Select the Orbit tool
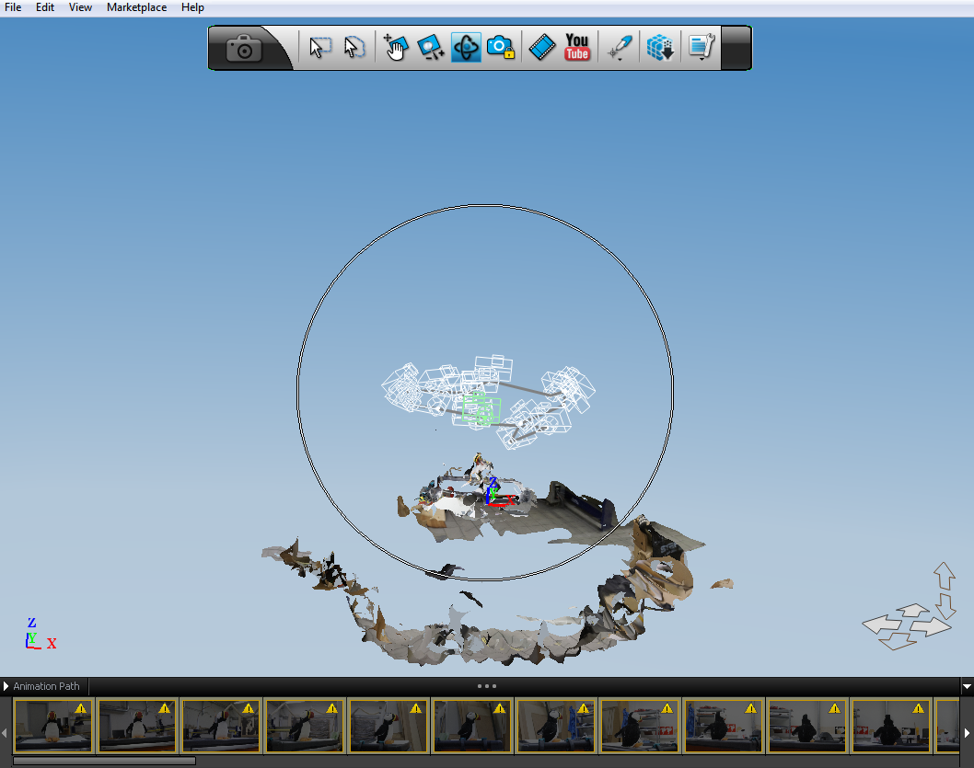Screen dimensions: 974x768 [466, 47]
